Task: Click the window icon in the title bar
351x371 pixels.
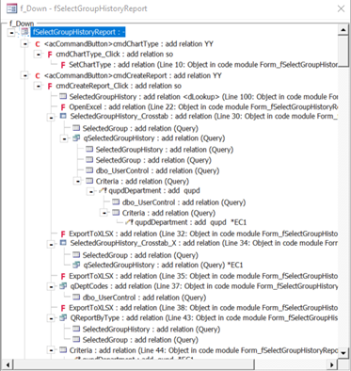Action: tap(12, 8)
